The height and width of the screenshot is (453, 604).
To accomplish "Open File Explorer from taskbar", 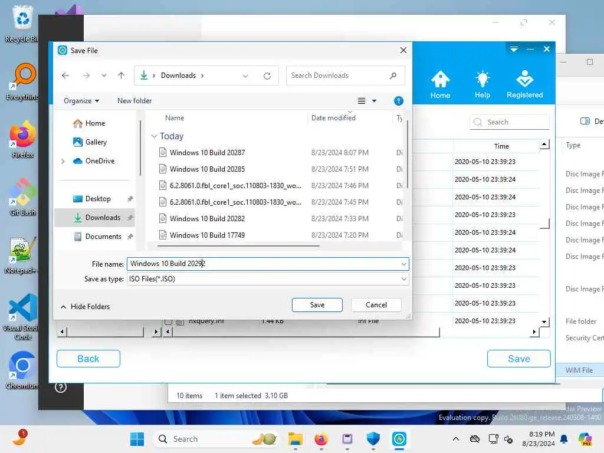I will coord(296,439).
